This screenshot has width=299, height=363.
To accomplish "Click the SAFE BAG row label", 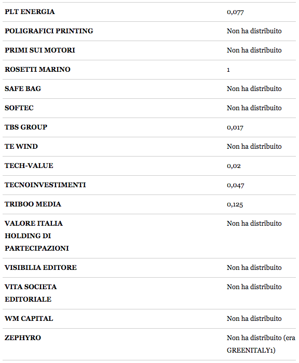I will click(23, 88).
